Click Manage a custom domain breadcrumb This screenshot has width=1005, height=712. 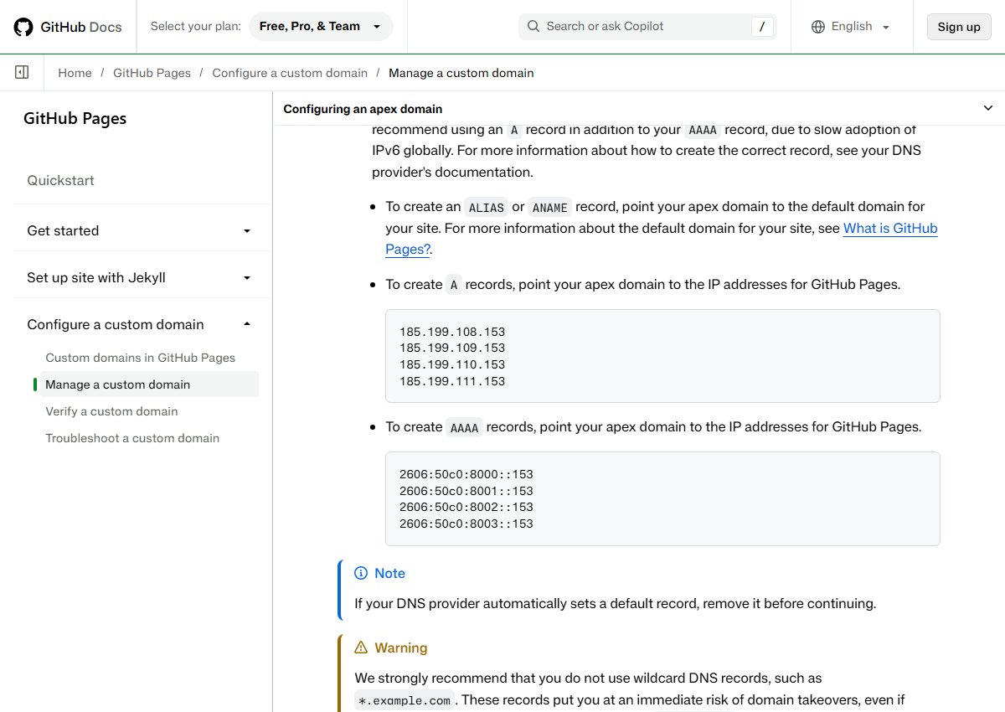461,73
